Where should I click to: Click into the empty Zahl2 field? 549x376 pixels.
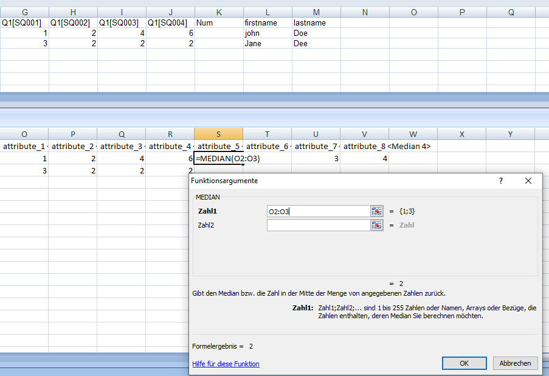point(318,225)
